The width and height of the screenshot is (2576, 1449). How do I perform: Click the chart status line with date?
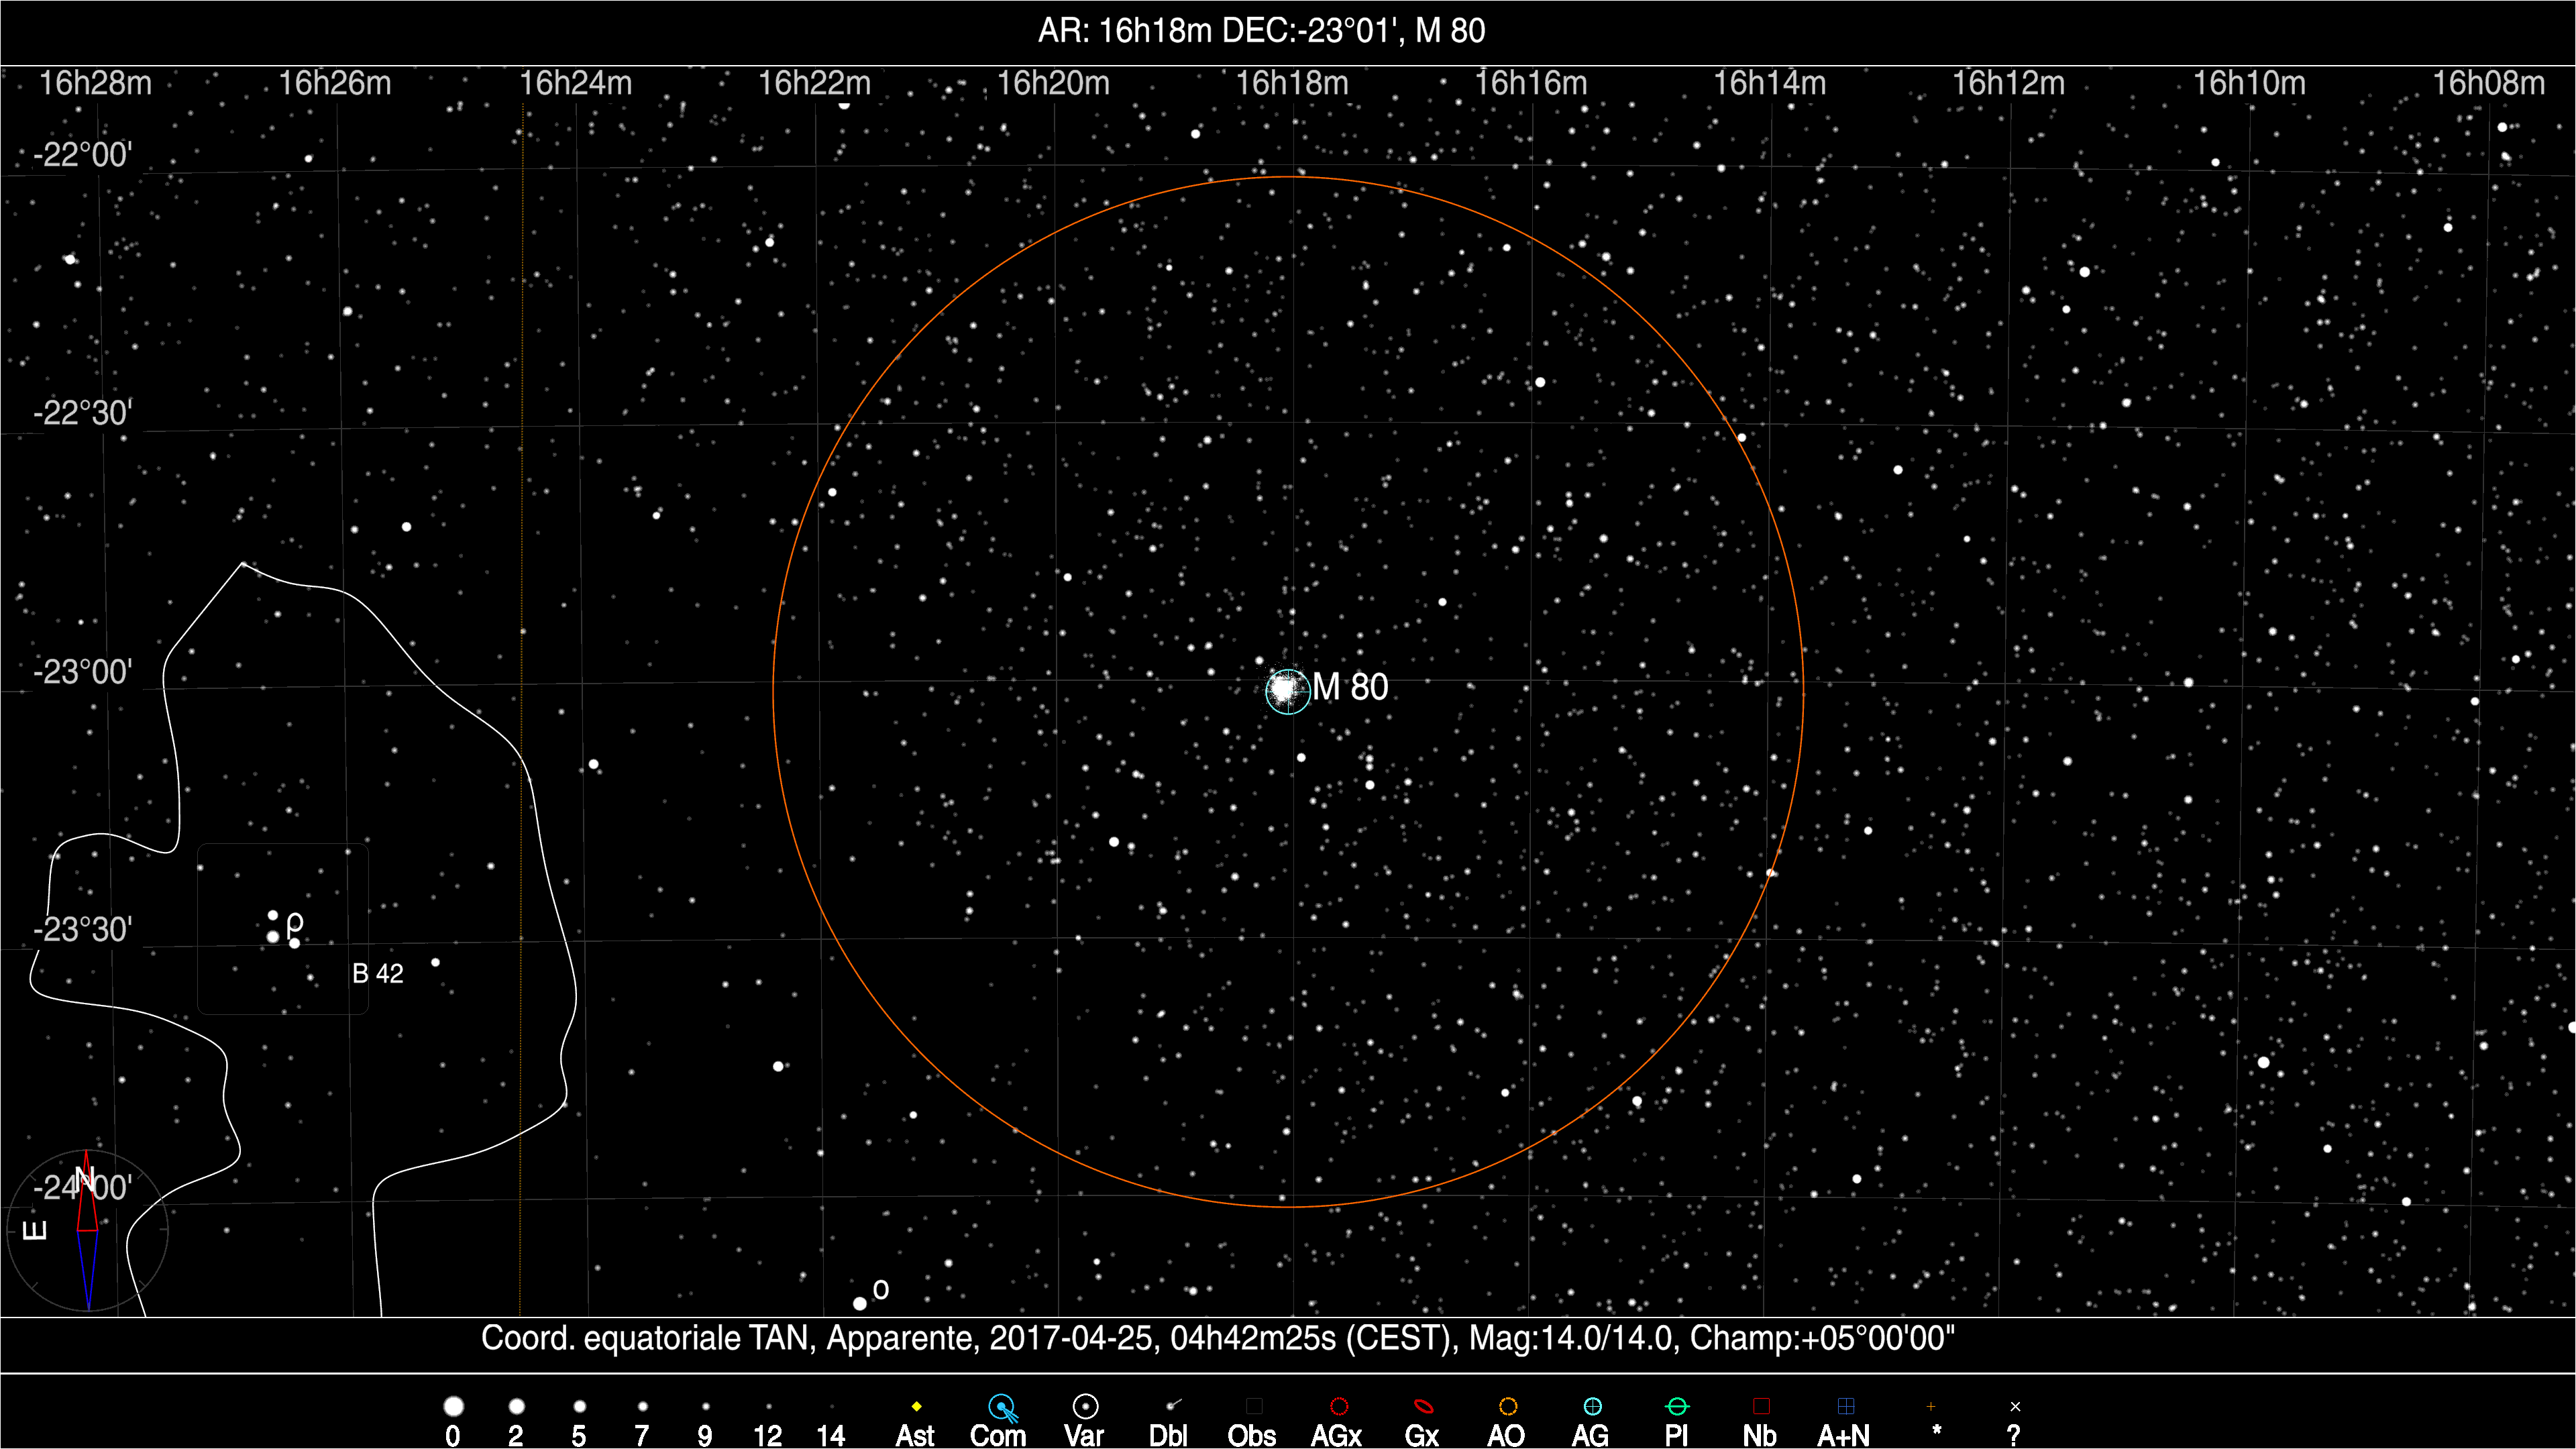(1217, 1338)
